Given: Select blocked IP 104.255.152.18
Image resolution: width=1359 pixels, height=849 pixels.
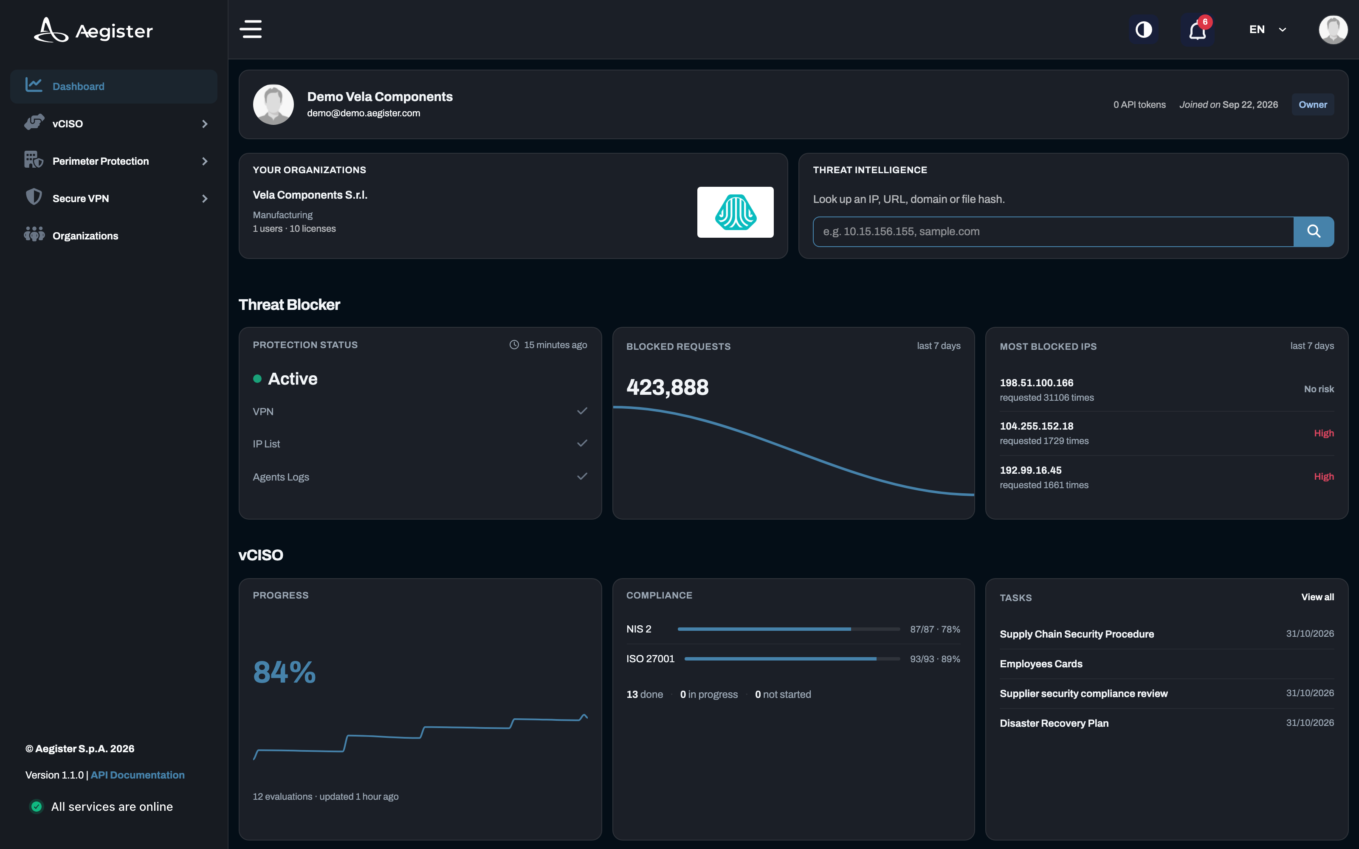Looking at the screenshot, I should click(1036, 426).
